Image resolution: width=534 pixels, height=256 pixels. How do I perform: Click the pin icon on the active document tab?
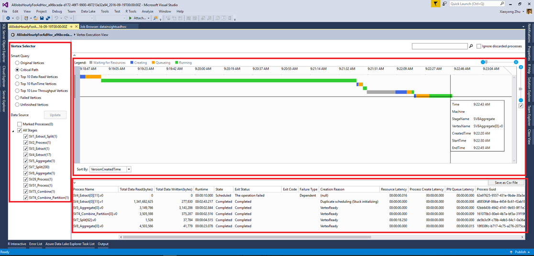click(x=71, y=26)
